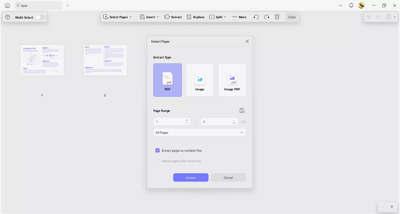Image resolution: width=400 pixels, height=214 pixels.
Task: Enable Delete pages after extracting
Action: pyautogui.click(x=157, y=161)
